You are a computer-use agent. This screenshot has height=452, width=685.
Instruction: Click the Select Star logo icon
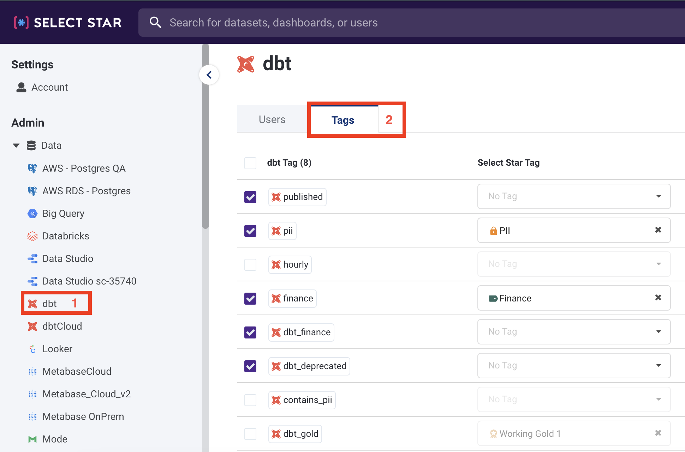tap(21, 23)
